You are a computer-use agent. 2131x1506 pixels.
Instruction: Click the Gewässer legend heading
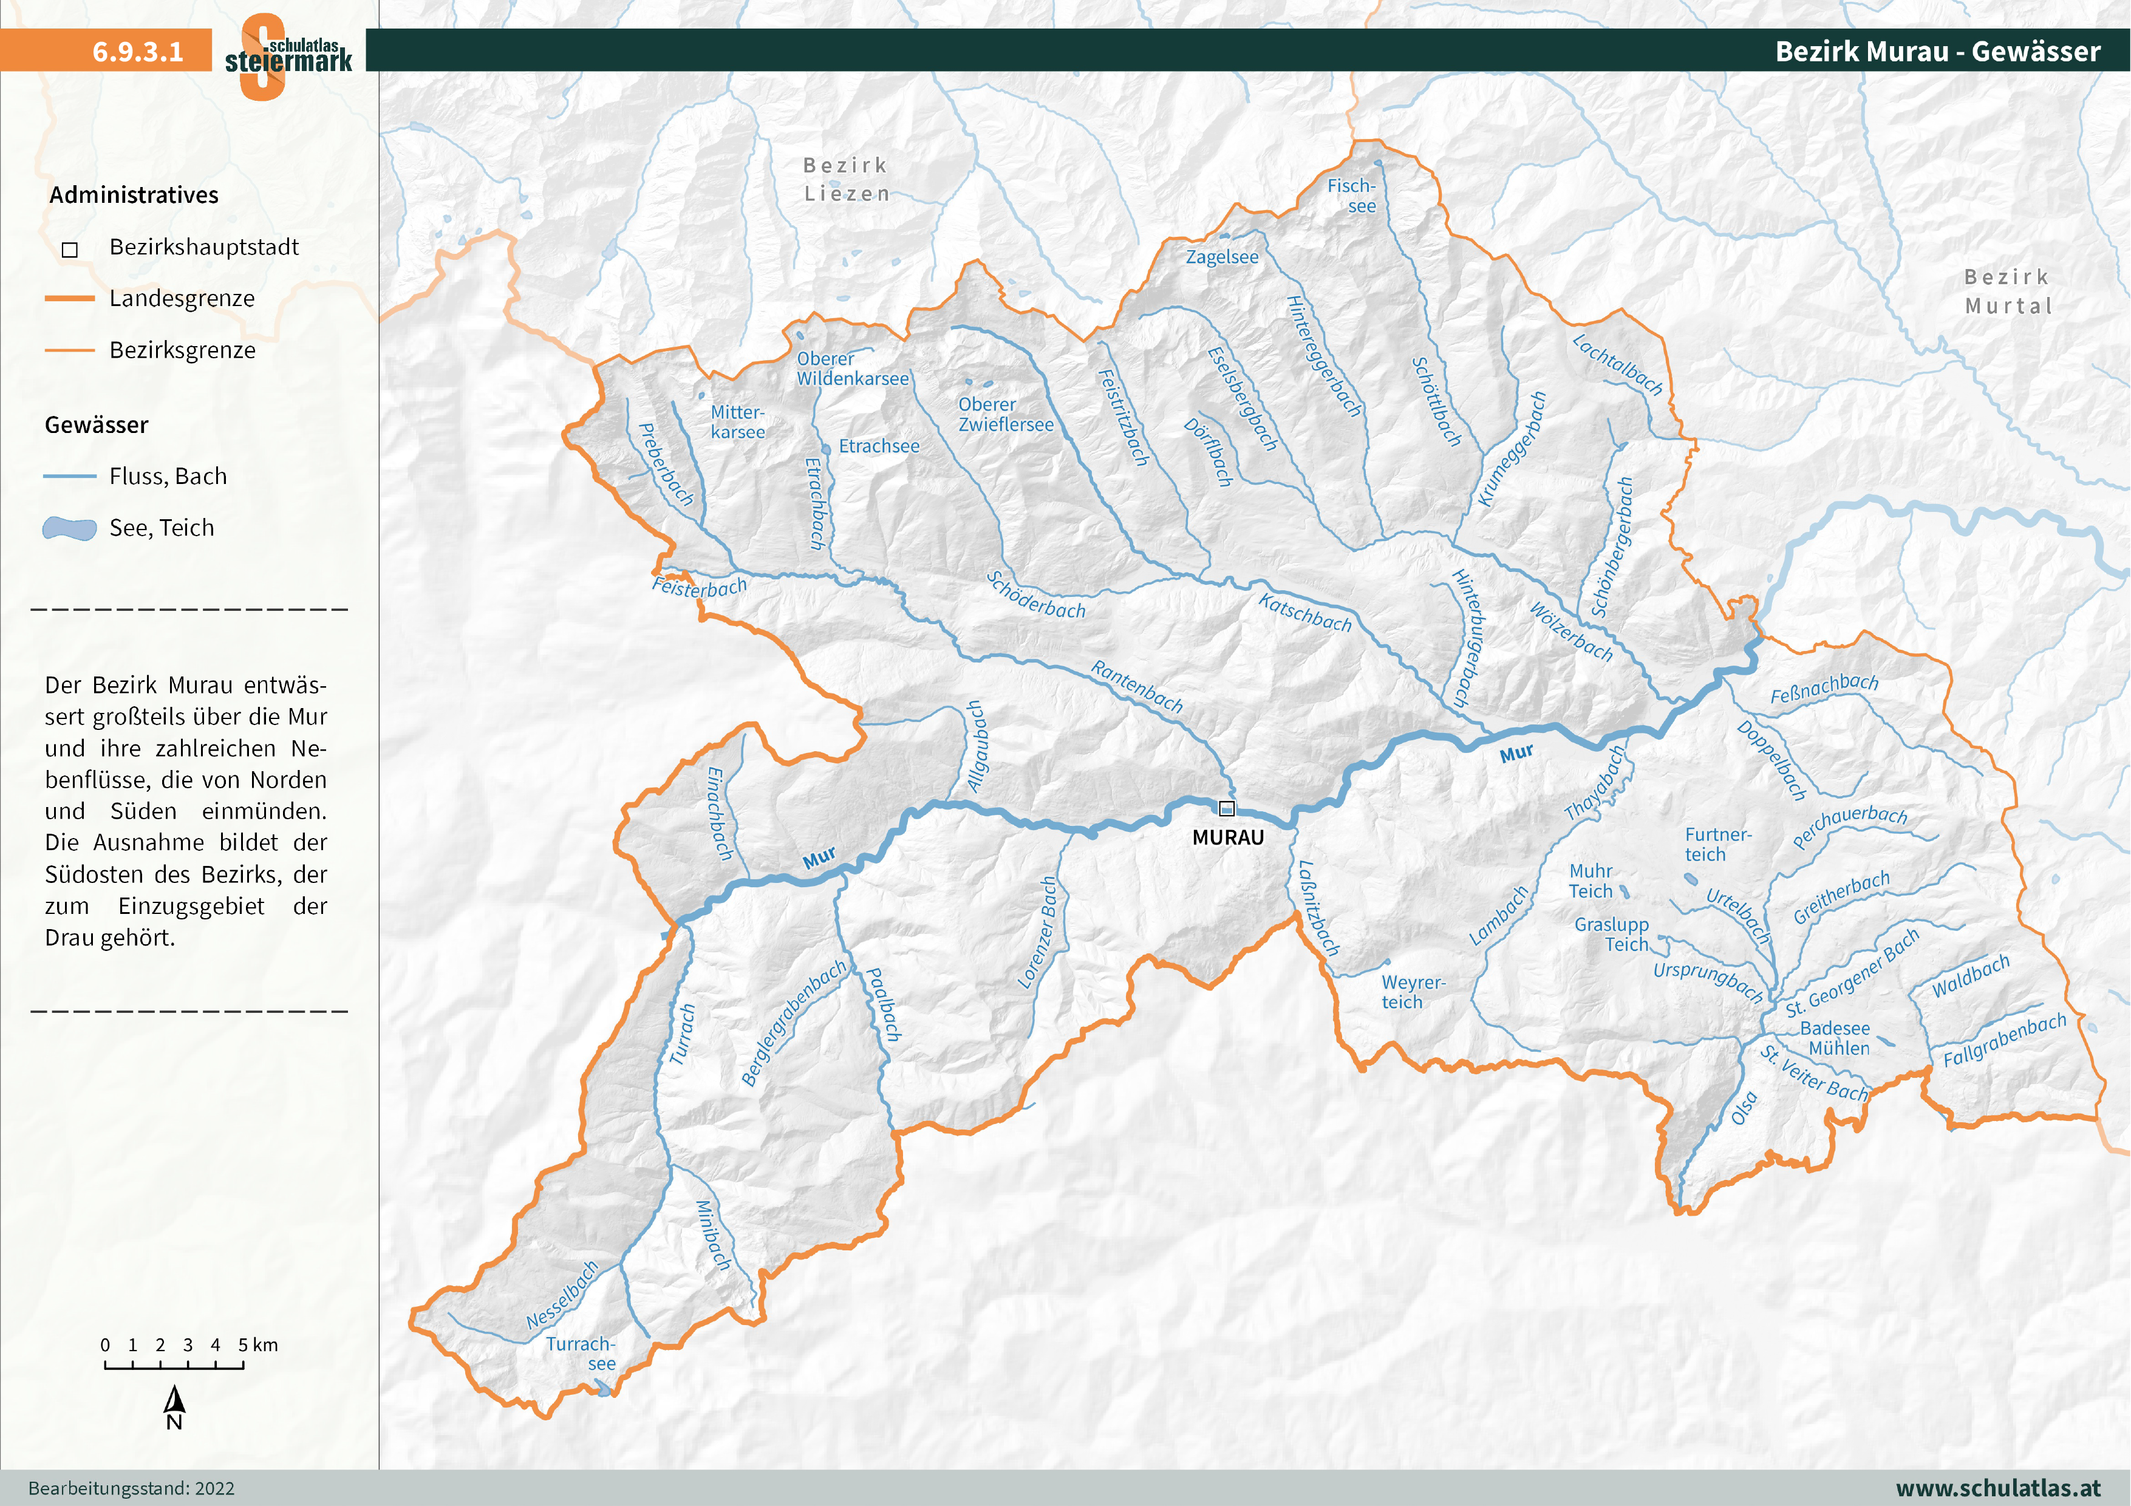97,425
